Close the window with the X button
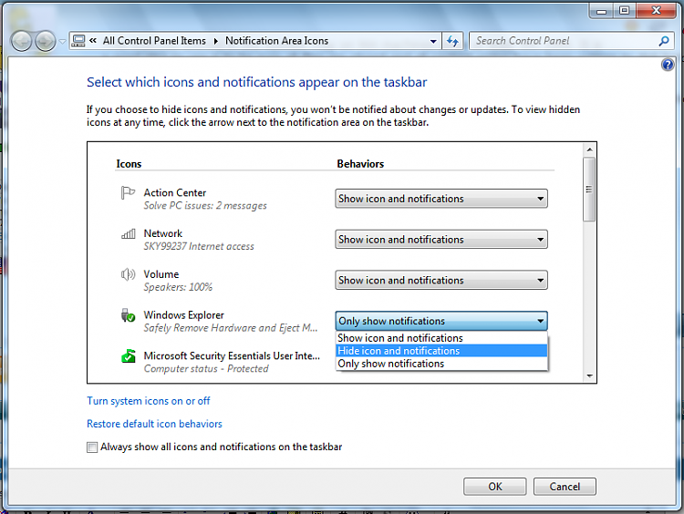The image size is (684, 514). coord(656,10)
